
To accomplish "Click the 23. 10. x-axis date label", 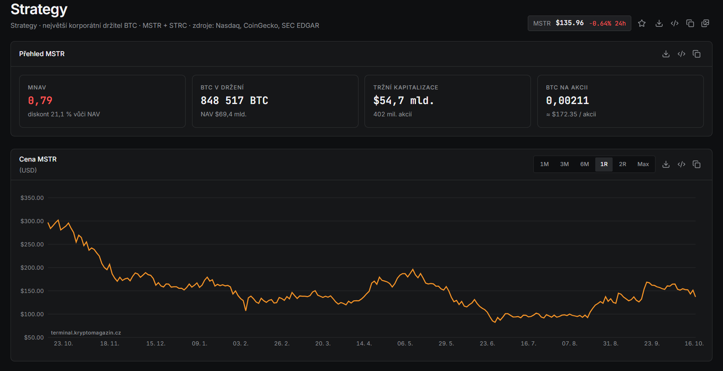I will click(x=63, y=343).
